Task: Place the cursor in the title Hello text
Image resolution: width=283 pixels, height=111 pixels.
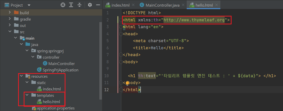Action: pyautogui.click(x=157, y=48)
